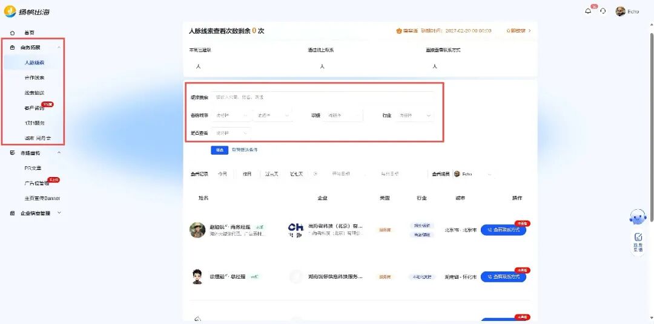The image size is (654, 324).
Task: Select the 今日 record filter
Action: [222, 174]
